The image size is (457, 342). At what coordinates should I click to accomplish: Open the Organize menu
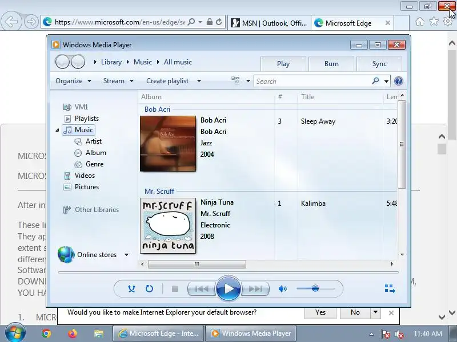(73, 81)
